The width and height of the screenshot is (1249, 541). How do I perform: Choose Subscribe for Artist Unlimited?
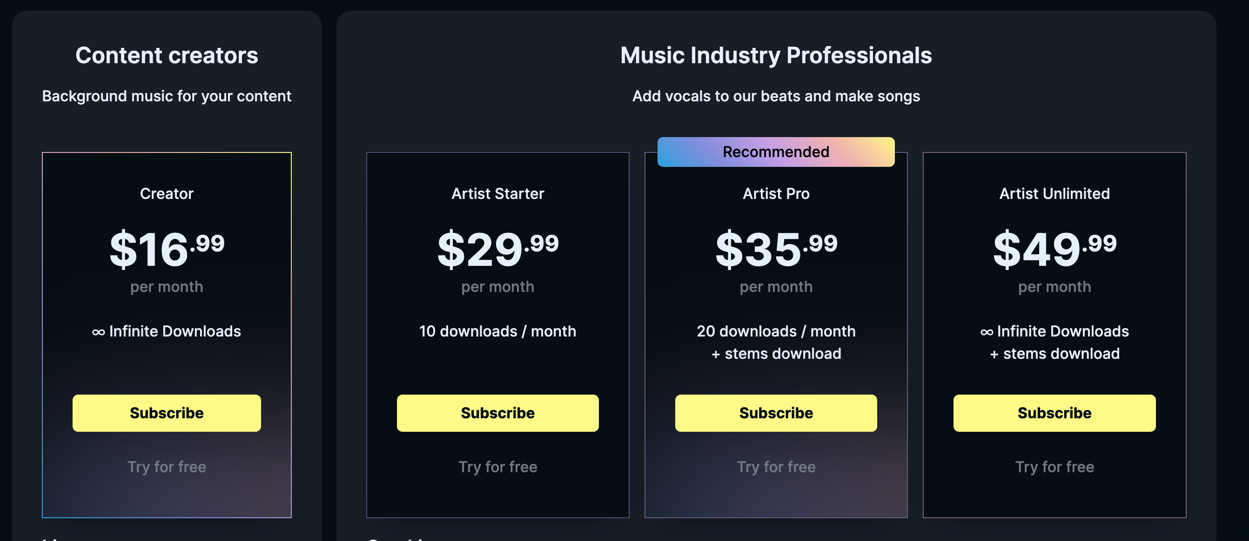point(1054,413)
